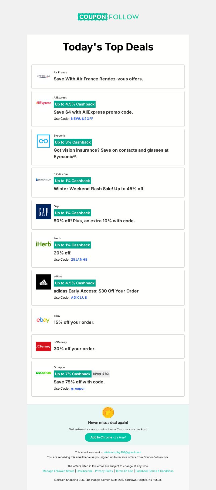
Task: Click the gold coin icon
Action: point(108,413)
